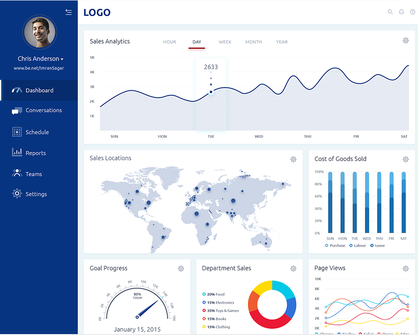Collapse the sidebar using the hamburger icon

[68, 12]
